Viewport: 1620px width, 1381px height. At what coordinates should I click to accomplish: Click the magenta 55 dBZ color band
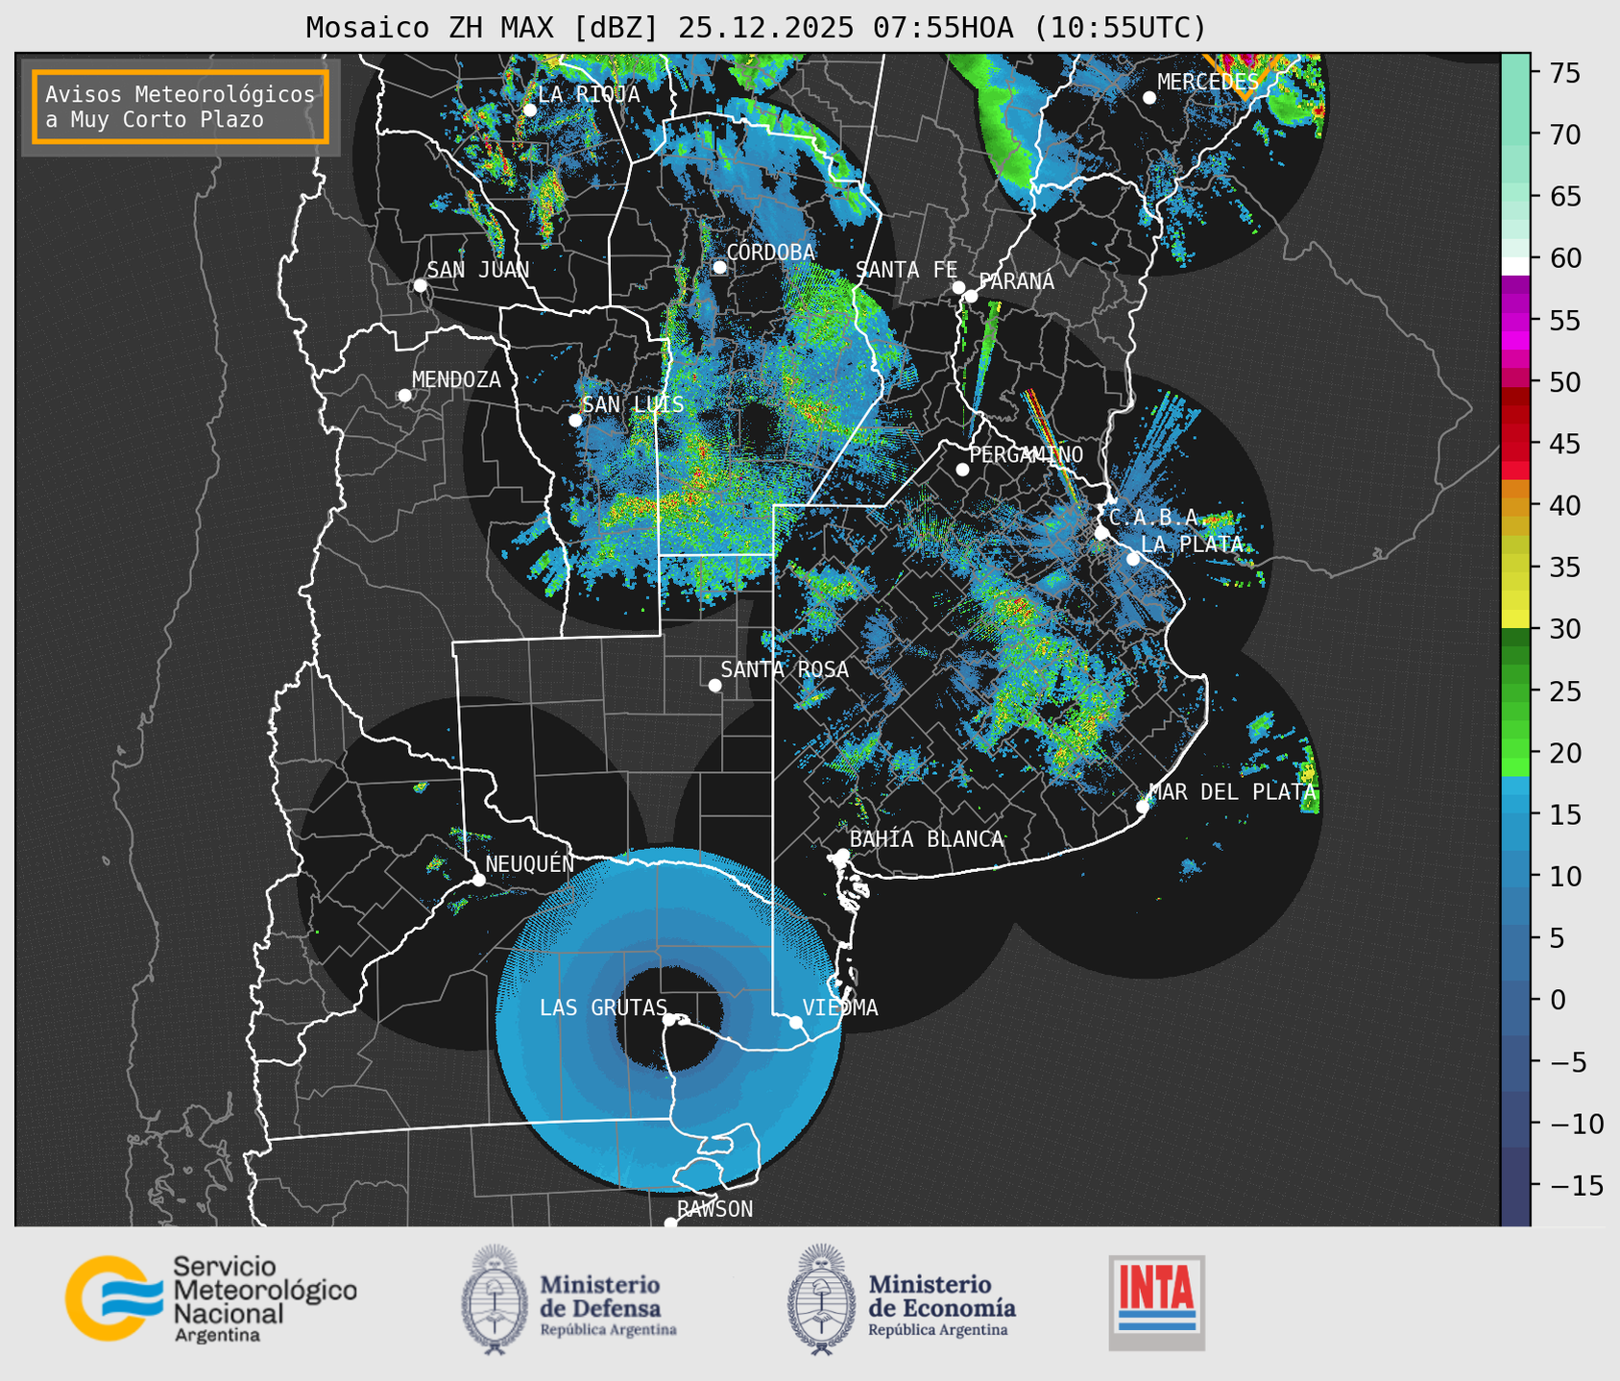click(1515, 321)
